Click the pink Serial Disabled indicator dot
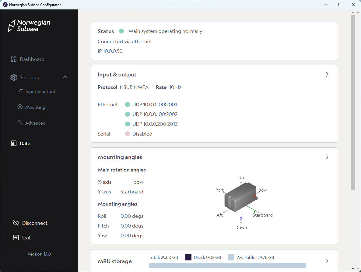Image resolution: width=361 pixels, height=272 pixels. [127, 134]
